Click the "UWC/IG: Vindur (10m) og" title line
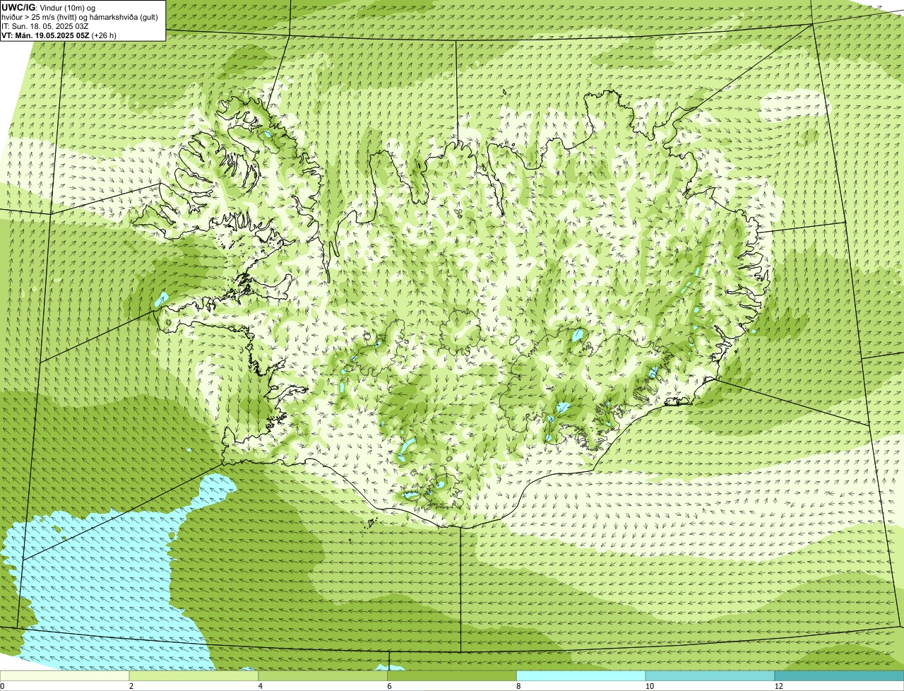Screen dimensions: 904x691 point(48,7)
